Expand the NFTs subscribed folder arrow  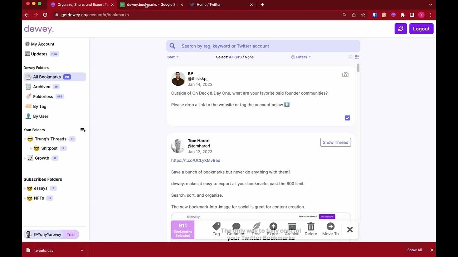pos(25,198)
